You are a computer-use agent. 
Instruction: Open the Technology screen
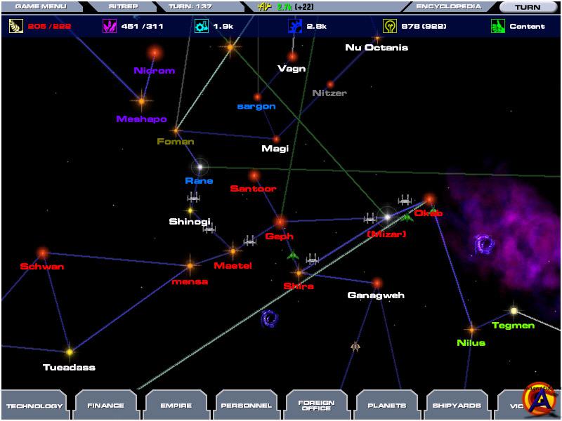coord(34,406)
